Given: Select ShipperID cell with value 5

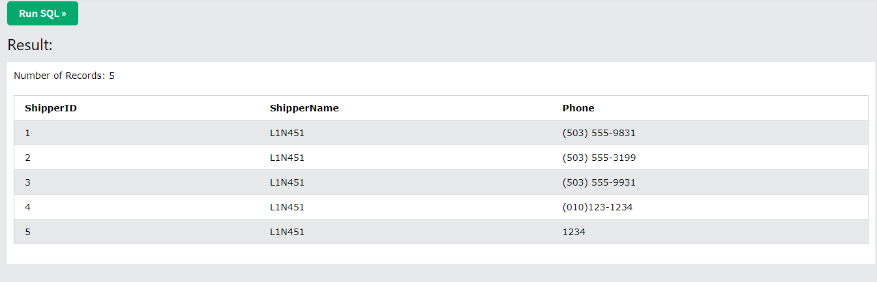Looking at the screenshot, I should click(27, 232).
